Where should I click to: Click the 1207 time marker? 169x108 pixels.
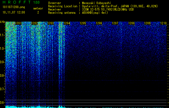click(x=115, y=23)
